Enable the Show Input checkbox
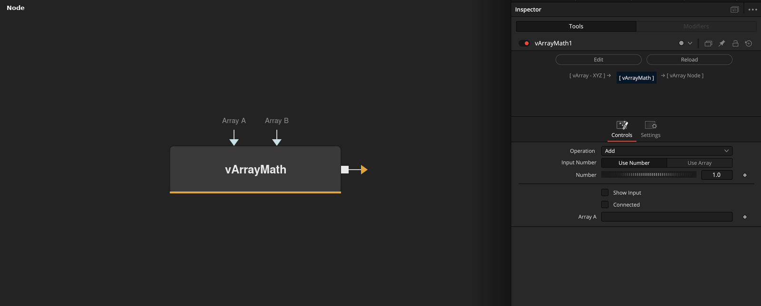761x306 pixels. point(605,192)
